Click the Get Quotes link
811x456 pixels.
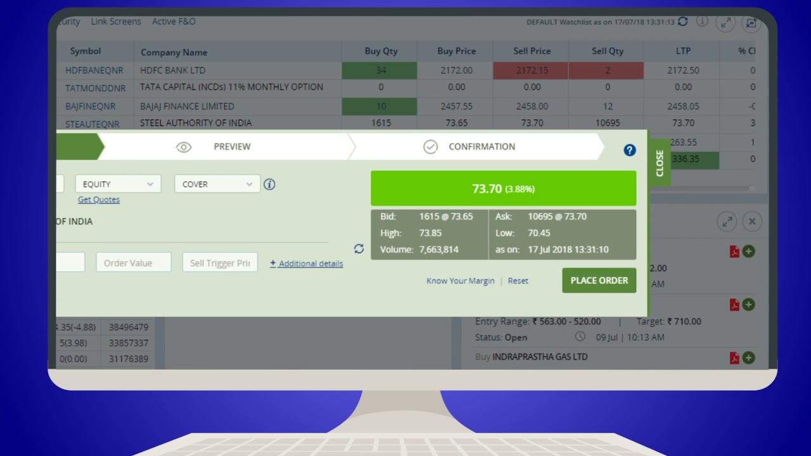point(99,199)
